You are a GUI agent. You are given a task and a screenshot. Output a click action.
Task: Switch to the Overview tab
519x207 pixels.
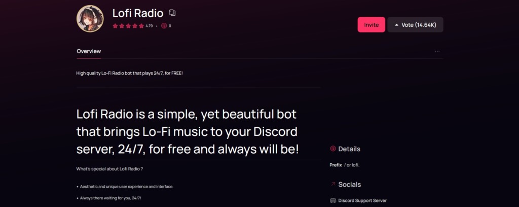(x=89, y=51)
